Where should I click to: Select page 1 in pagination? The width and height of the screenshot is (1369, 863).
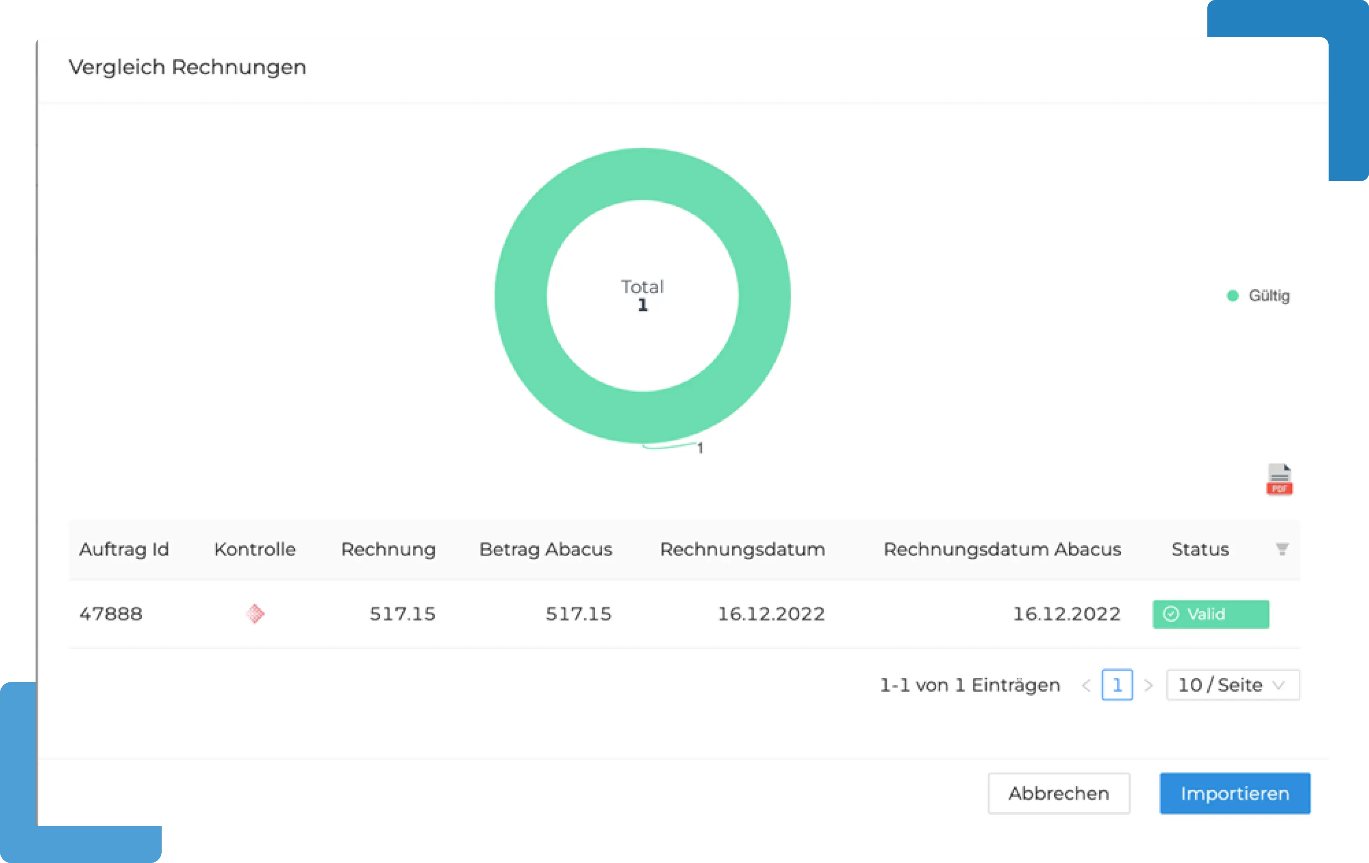pos(1116,685)
